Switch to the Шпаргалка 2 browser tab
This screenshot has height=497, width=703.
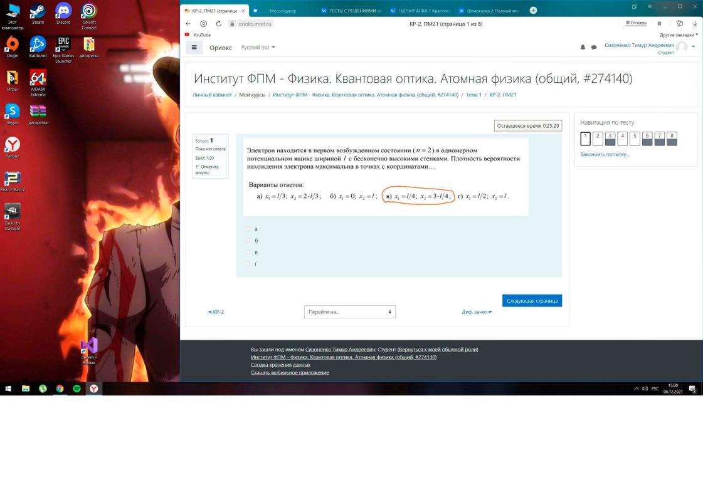[x=489, y=11]
